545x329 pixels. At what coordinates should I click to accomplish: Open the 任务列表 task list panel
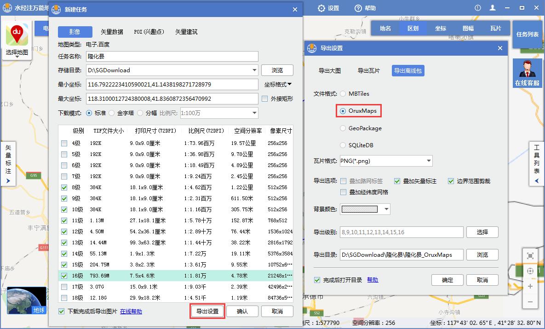pos(528,35)
